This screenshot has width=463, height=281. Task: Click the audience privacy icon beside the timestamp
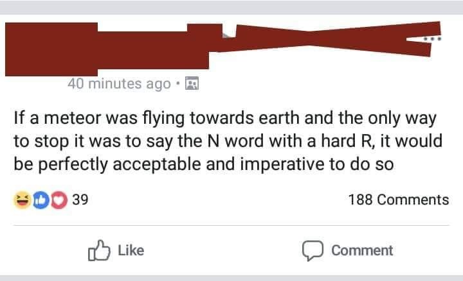pos(191,84)
